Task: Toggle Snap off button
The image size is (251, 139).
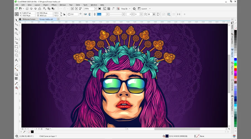Action: click(x=118, y=9)
